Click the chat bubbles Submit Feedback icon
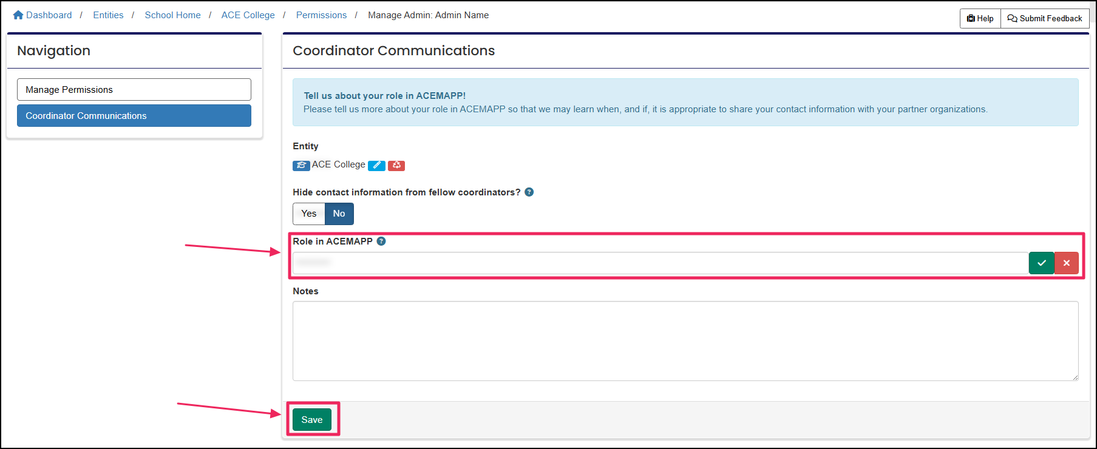The height and width of the screenshot is (449, 1097). point(1012,18)
